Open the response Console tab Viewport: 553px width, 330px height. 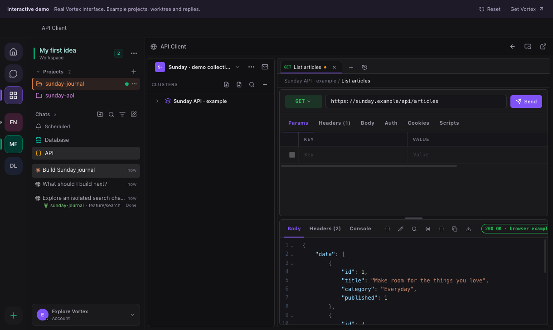(360, 228)
